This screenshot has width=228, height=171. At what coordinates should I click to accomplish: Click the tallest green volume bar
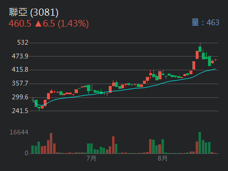point(200,143)
